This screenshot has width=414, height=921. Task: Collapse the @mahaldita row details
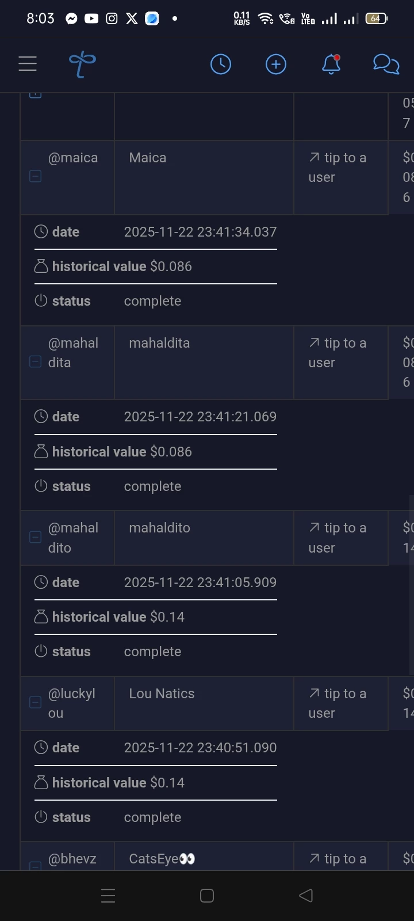35,361
